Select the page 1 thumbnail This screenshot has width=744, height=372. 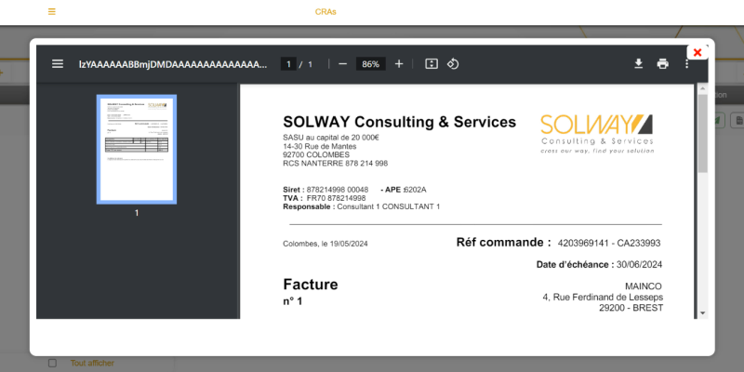pyautogui.click(x=137, y=150)
